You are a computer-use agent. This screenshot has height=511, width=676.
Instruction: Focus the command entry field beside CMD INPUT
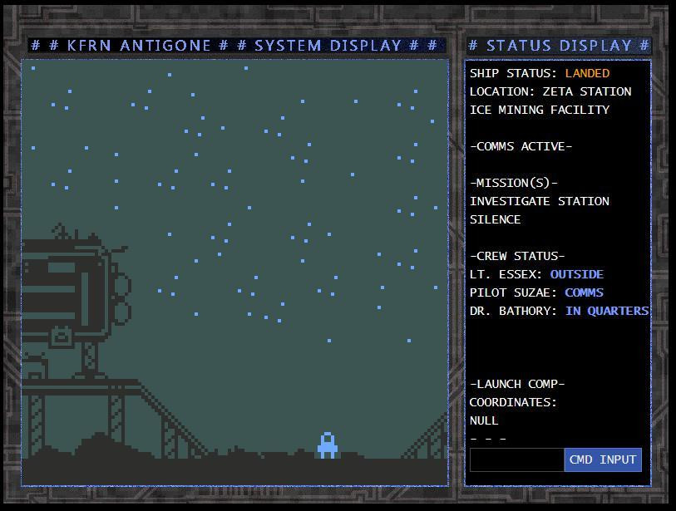pos(517,459)
